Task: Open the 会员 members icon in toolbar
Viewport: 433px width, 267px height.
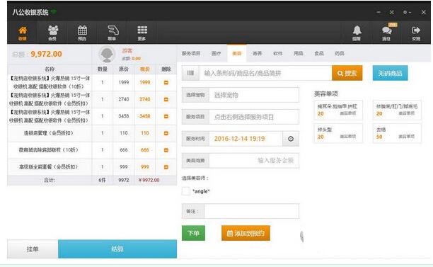Action: pyautogui.click(x=53, y=33)
